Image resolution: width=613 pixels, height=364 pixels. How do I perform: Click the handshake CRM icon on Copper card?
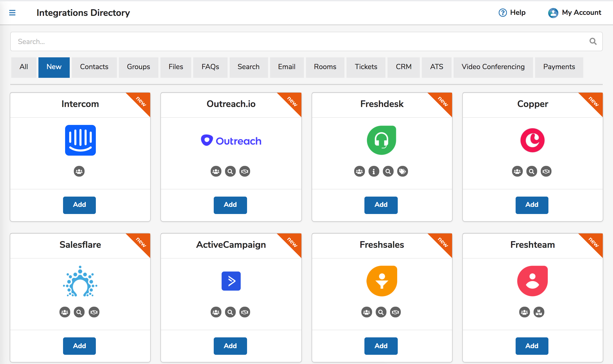pyautogui.click(x=546, y=171)
